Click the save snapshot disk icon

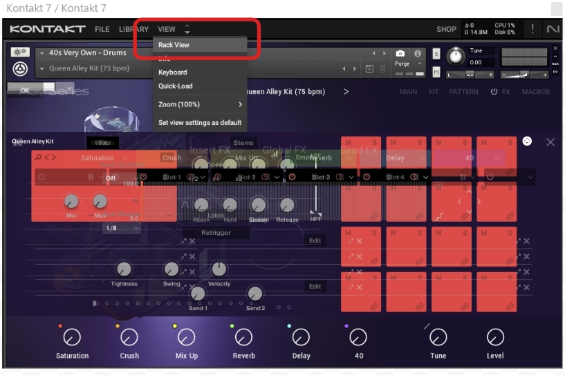(369, 68)
